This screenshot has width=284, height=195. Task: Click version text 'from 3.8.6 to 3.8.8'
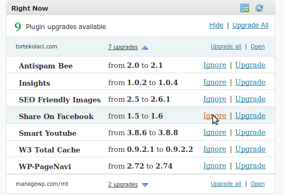tap(143, 133)
